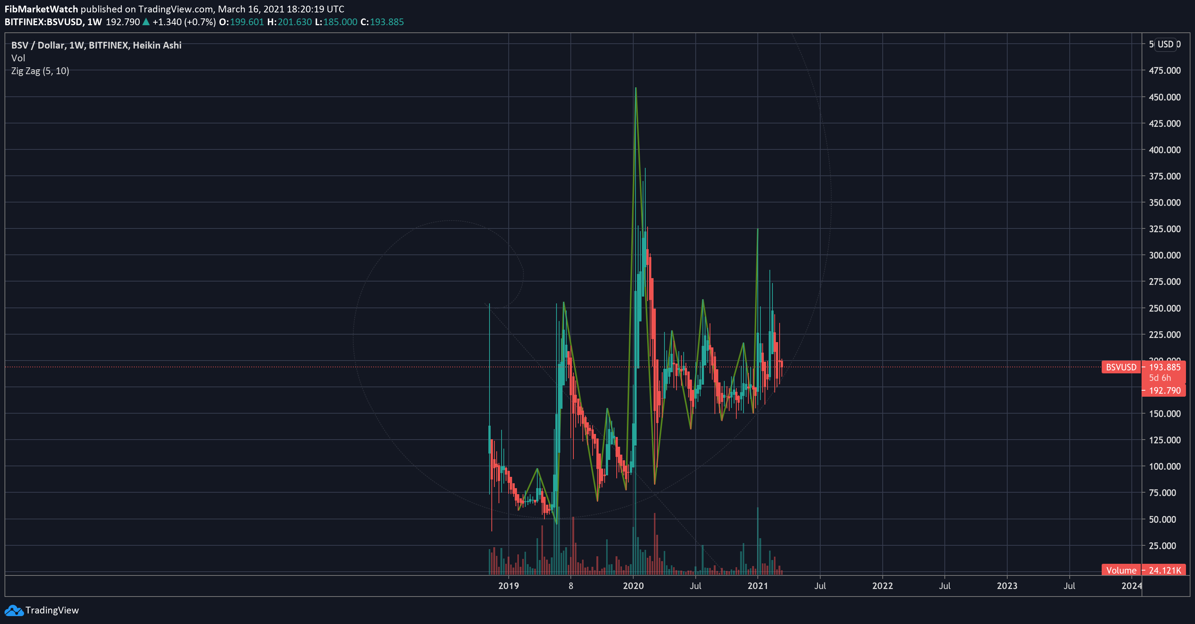This screenshot has height=624, width=1195.
Task: Click the 192.790 red price tag
Action: (x=1165, y=391)
